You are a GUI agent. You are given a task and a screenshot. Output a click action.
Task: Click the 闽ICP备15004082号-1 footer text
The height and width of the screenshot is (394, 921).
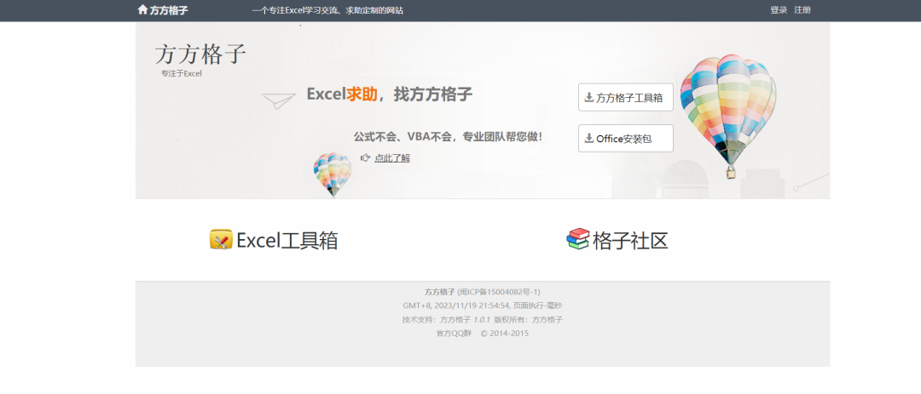(x=499, y=291)
